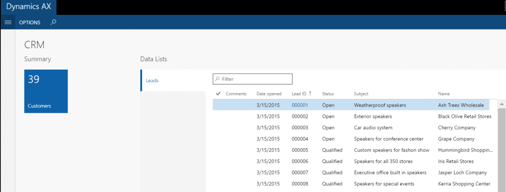Screen dimensions: 506x192
Task: Select the Leads tab in Data Lists
Action: pyautogui.click(x=152, y=80)
